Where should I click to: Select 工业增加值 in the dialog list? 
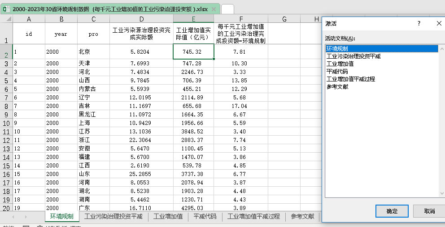tap(382, 64)
